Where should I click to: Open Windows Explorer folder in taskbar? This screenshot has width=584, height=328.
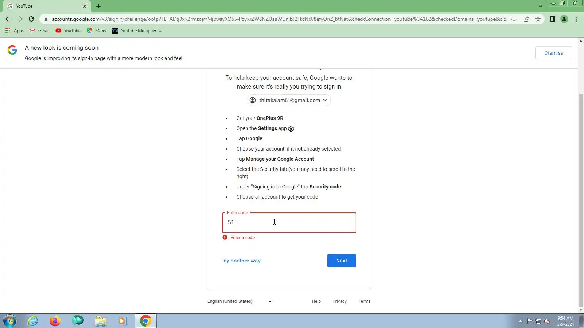click(100, 321)
